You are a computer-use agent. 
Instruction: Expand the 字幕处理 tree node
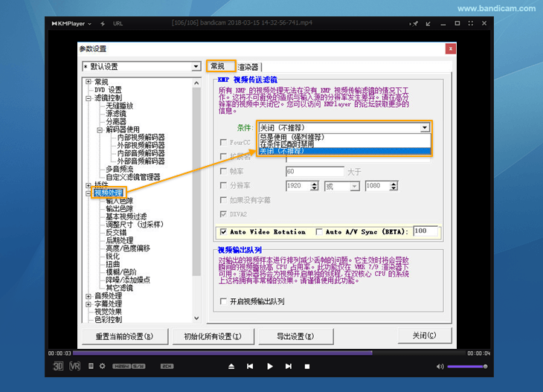[x=89, y=304]
